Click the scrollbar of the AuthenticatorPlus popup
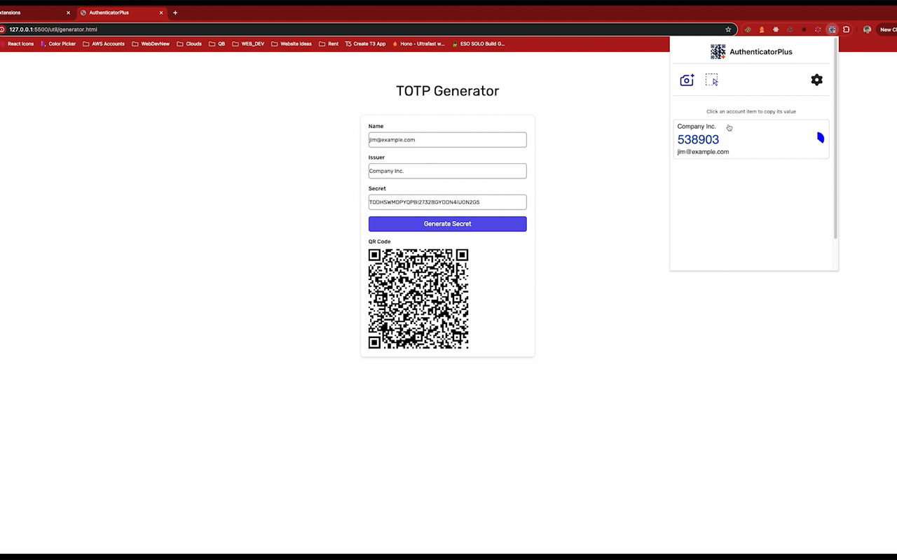897x560 pixels. (x=835, y=140)
